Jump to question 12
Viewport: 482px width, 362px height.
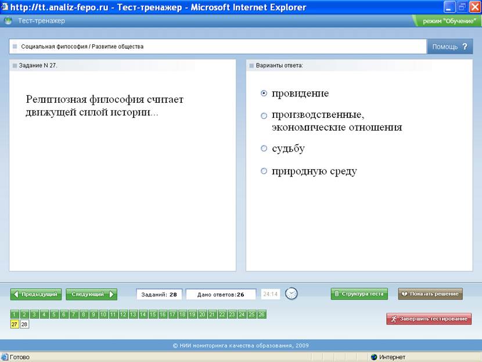tap(123, 314)
